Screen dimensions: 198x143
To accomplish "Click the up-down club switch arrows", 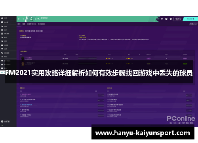I will coord(36,19).
